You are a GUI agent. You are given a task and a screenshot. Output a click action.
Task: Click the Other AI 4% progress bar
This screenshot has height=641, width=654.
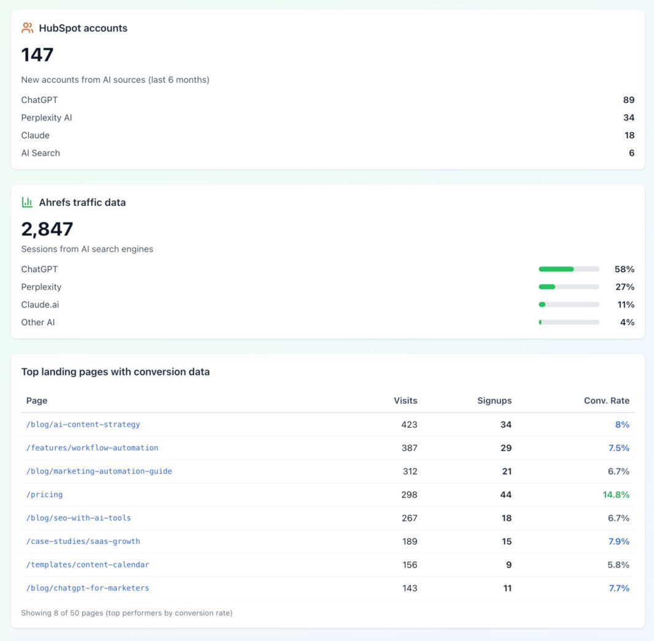568,322
